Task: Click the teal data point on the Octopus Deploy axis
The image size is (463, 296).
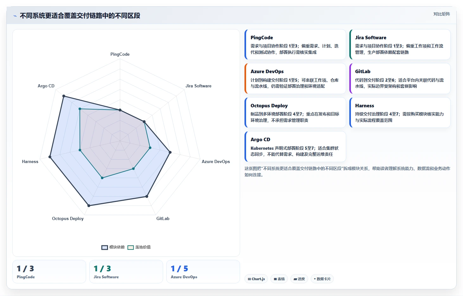Action: tap(102, 178)
